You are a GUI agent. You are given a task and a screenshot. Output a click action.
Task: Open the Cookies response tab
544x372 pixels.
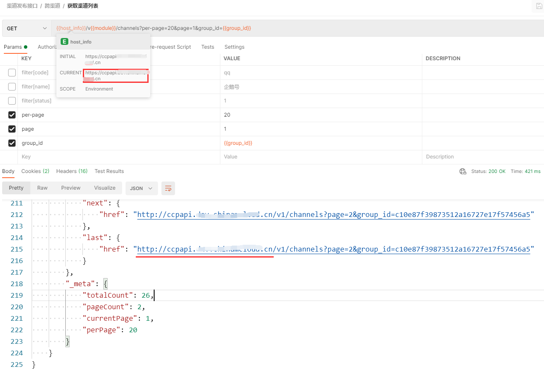point(35,171)
